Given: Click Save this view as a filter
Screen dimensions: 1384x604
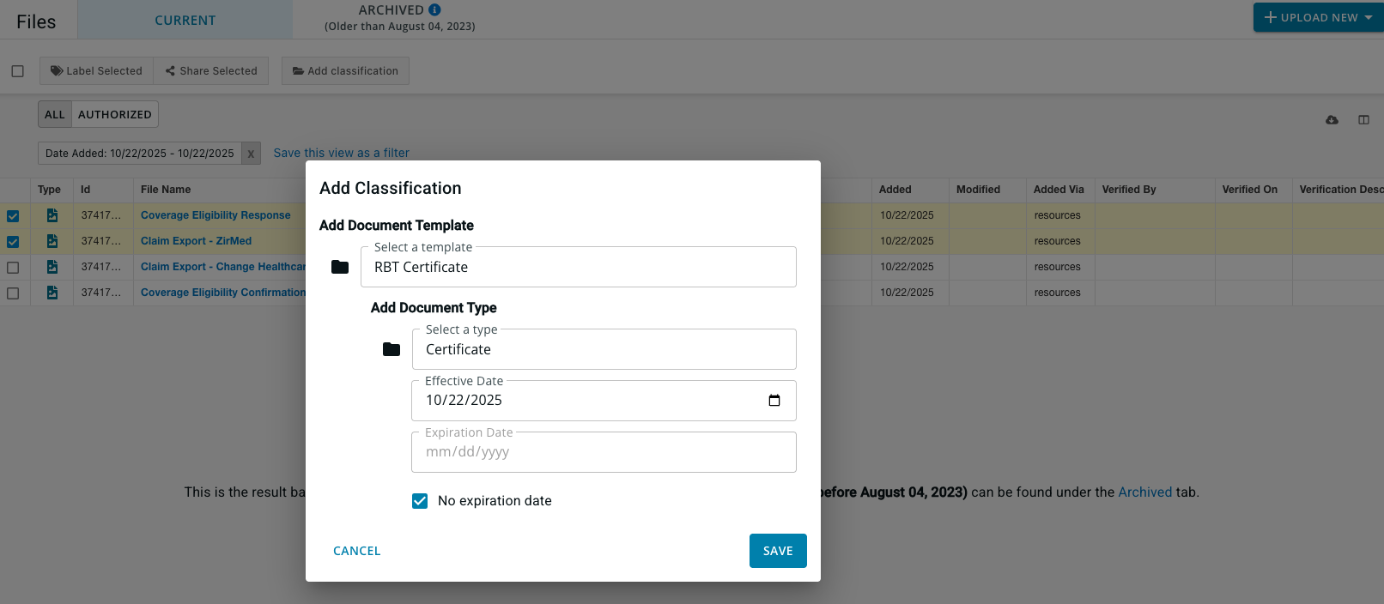Looking at the screenshot, I should click(342, 153).
